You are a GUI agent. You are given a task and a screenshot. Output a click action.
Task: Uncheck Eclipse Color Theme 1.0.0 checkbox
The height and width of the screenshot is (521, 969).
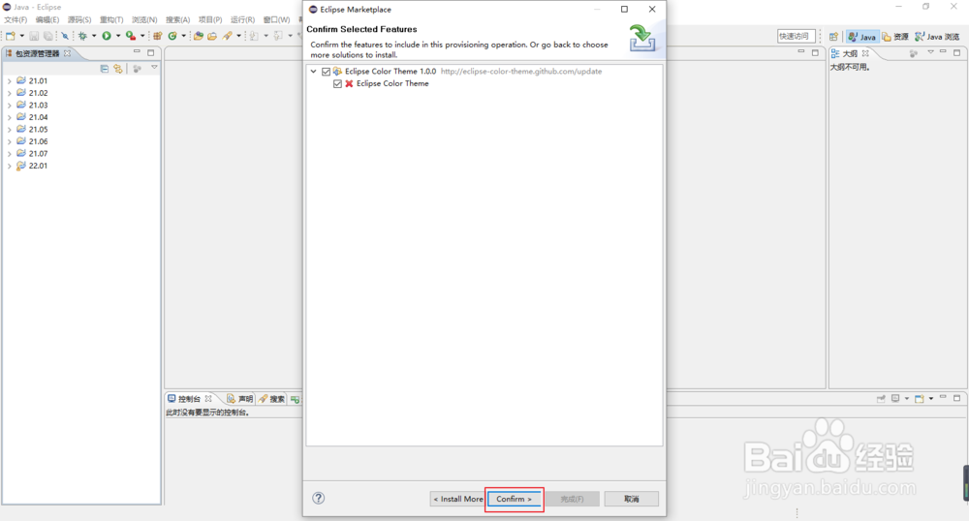point(327,72)
